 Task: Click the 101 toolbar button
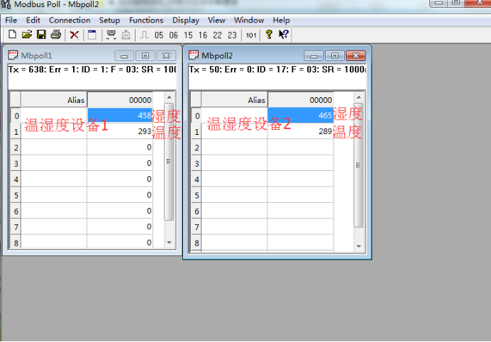pyautogui.click(x=251, y=35)
